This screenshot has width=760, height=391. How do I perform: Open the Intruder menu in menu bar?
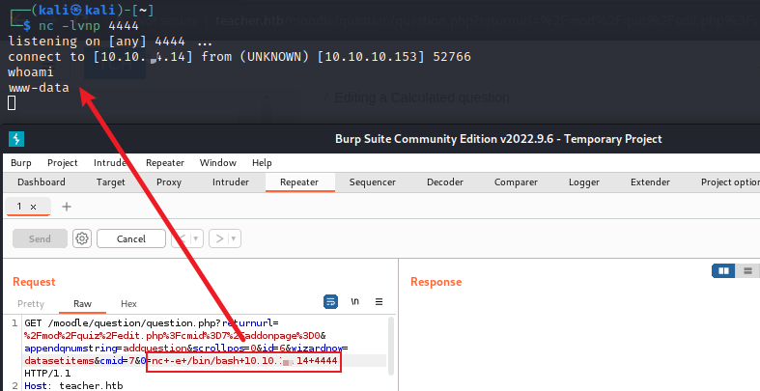pos(110,163)
